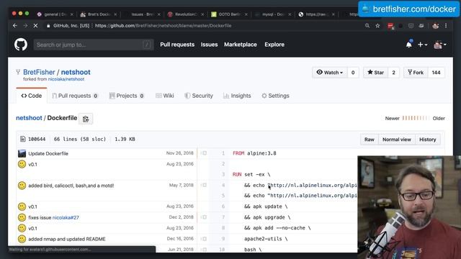The width and height of the screenshot is (461, 259).
Task: Stop page loading with the X button
Action: point(35,26)
